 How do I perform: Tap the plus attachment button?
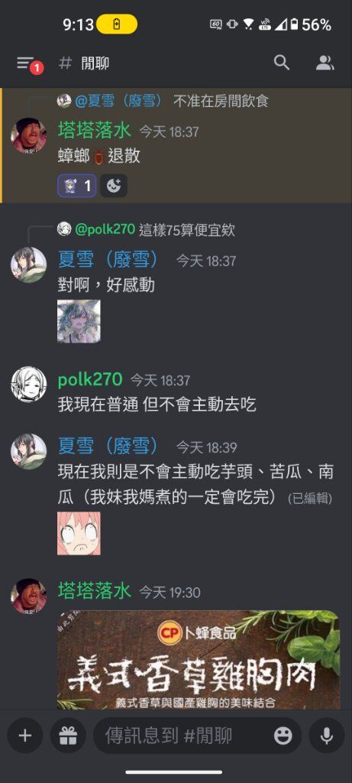coord(25,735)
